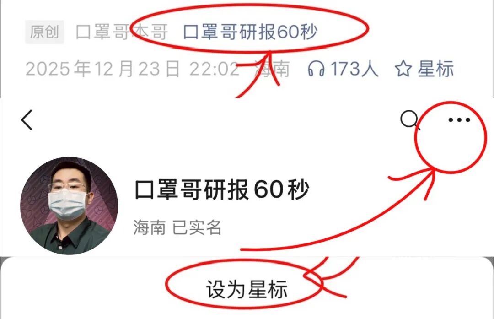Click the bottom sheet's rounded top-left corner
494x319 pixels.
[x=8, y=264]
